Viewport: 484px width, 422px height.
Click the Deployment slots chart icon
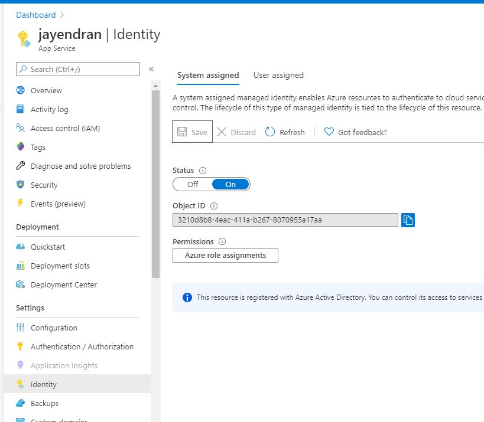(x=20, y=266)
